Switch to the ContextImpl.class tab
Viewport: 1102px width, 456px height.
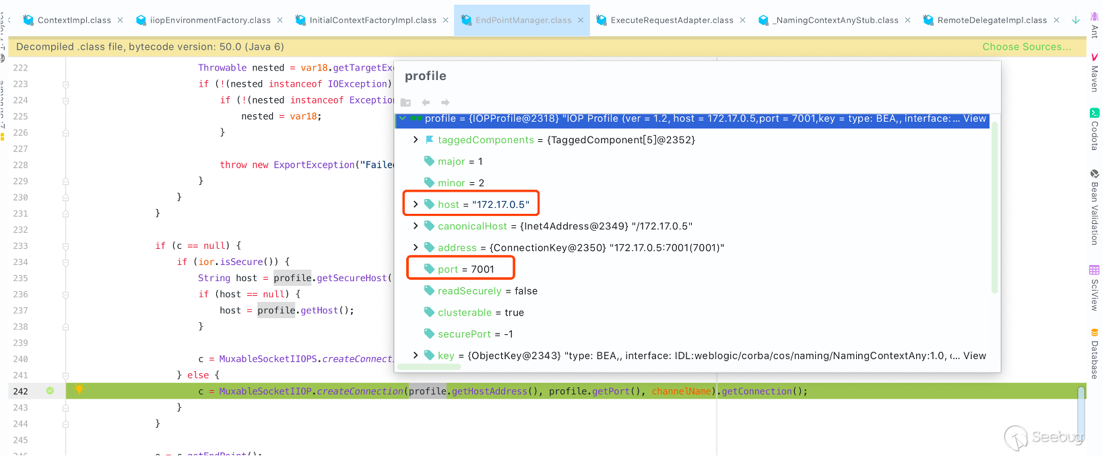click(x=73, y=20)
